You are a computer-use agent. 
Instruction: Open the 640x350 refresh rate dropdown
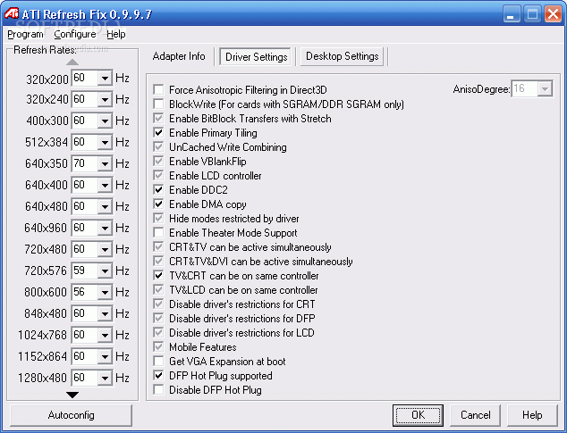pos(105,163)
